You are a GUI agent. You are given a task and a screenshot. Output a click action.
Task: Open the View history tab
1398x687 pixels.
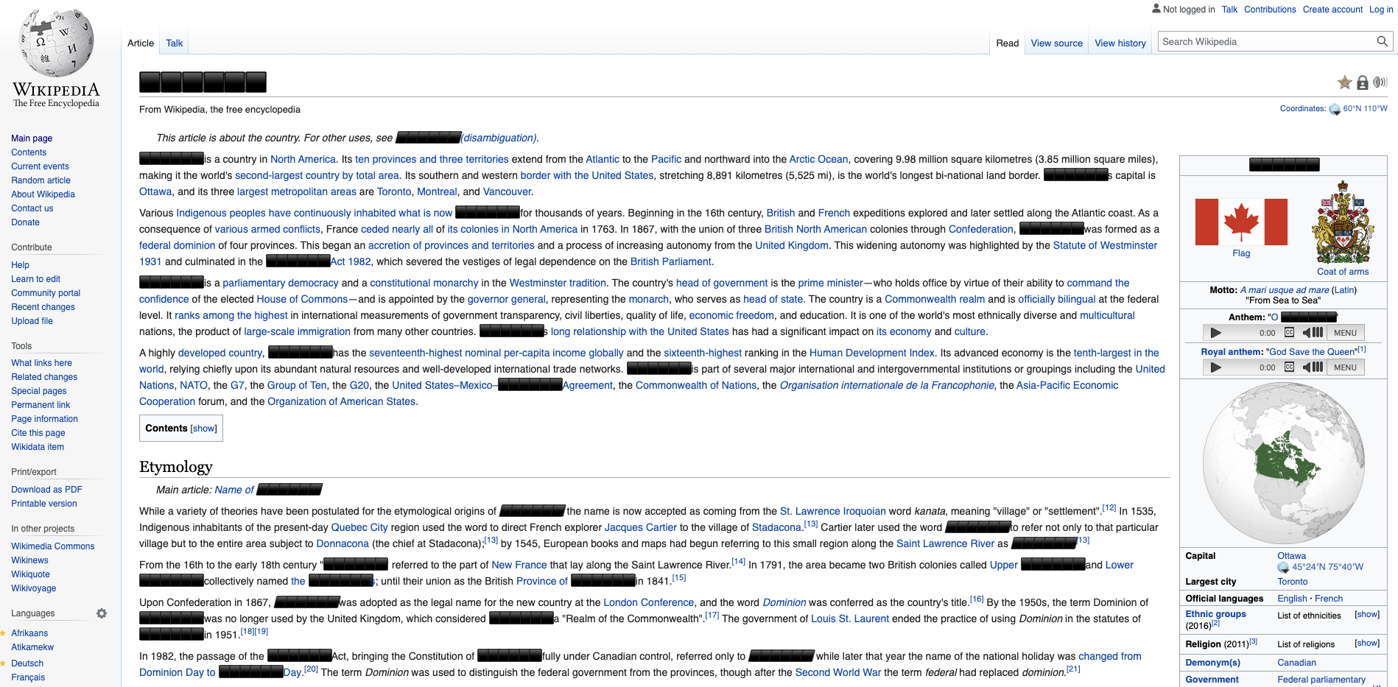(x=1120, y=43)
